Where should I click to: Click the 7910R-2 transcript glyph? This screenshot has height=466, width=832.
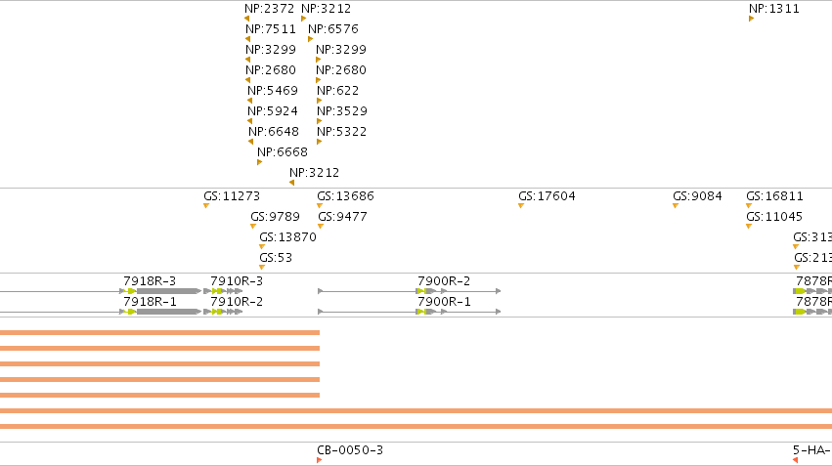[223, 312]
